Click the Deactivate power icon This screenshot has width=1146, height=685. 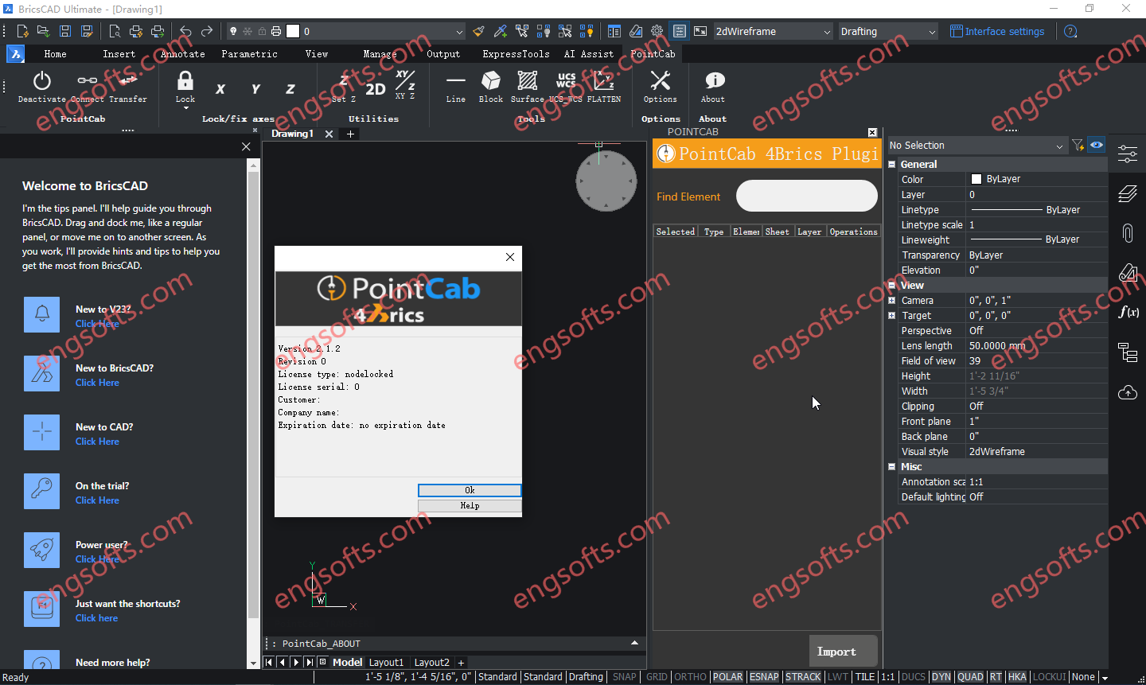(x=42, y=81)
